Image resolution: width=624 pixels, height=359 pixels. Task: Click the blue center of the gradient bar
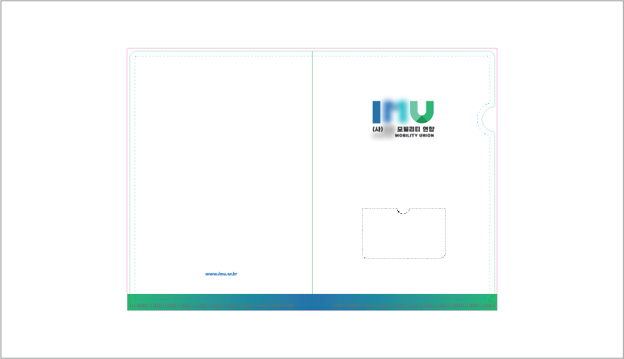(x=312, y=302)
